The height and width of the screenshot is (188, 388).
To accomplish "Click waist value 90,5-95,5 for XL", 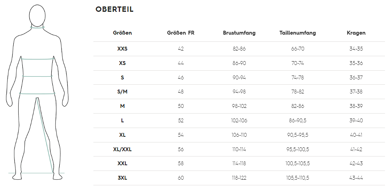I will pos(298,135).
